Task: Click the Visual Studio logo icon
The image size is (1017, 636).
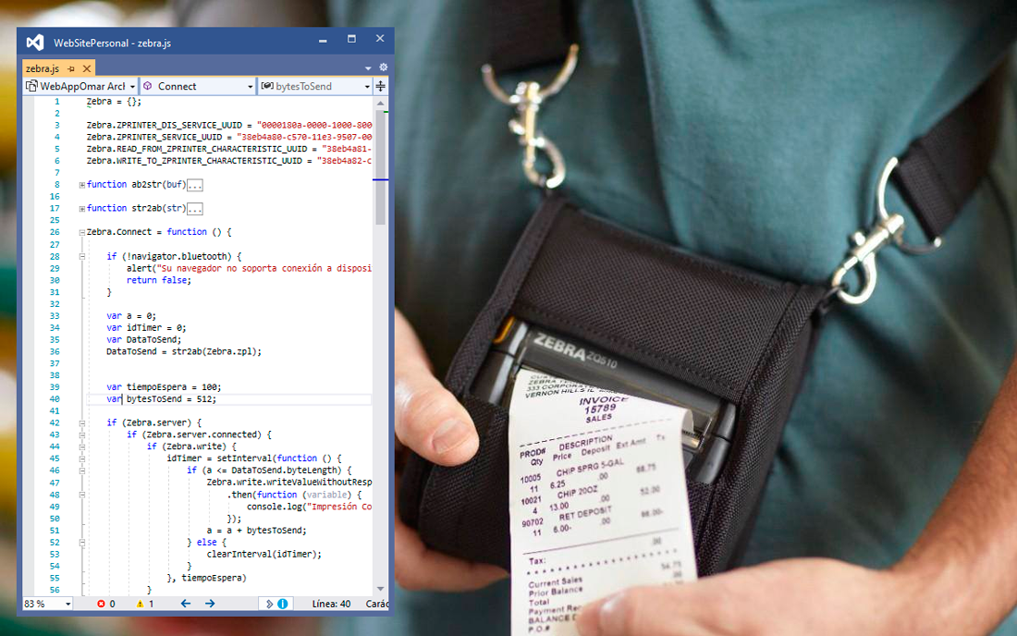Action: coord(35,43)
